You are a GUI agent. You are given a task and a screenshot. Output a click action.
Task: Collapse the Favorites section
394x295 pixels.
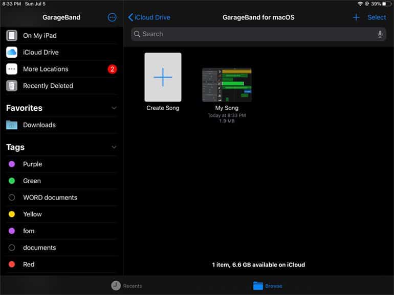[x=114, y=108]
